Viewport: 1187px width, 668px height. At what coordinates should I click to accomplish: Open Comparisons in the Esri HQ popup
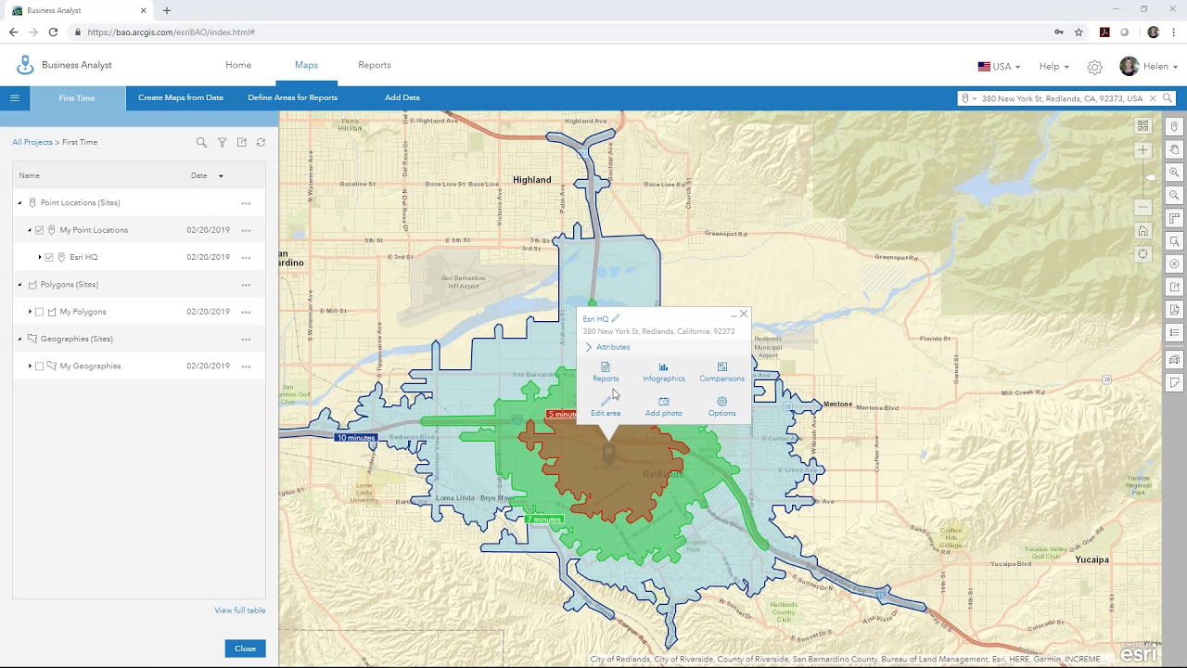point(721,372)
